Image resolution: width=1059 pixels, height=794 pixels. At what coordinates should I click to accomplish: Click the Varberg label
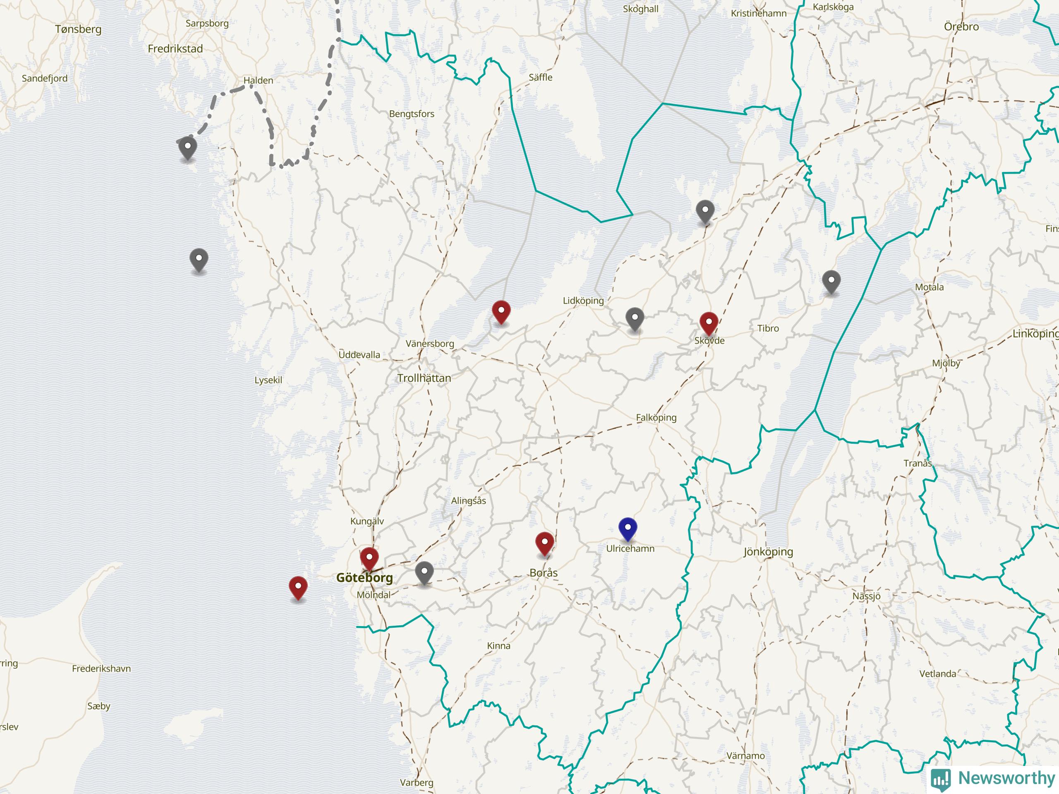coord(417,782)
